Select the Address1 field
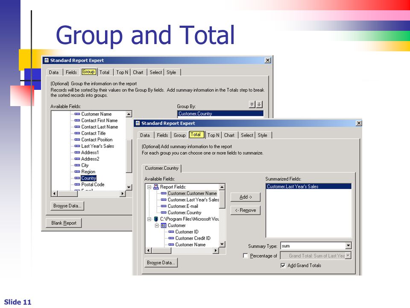The width and height of the screenshot is (410, 308). pyautogui.click(x=90, y=152)
